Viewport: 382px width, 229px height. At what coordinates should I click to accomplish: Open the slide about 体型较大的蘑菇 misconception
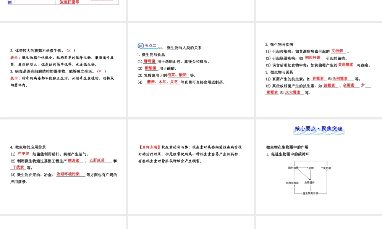tap(63, 70)
